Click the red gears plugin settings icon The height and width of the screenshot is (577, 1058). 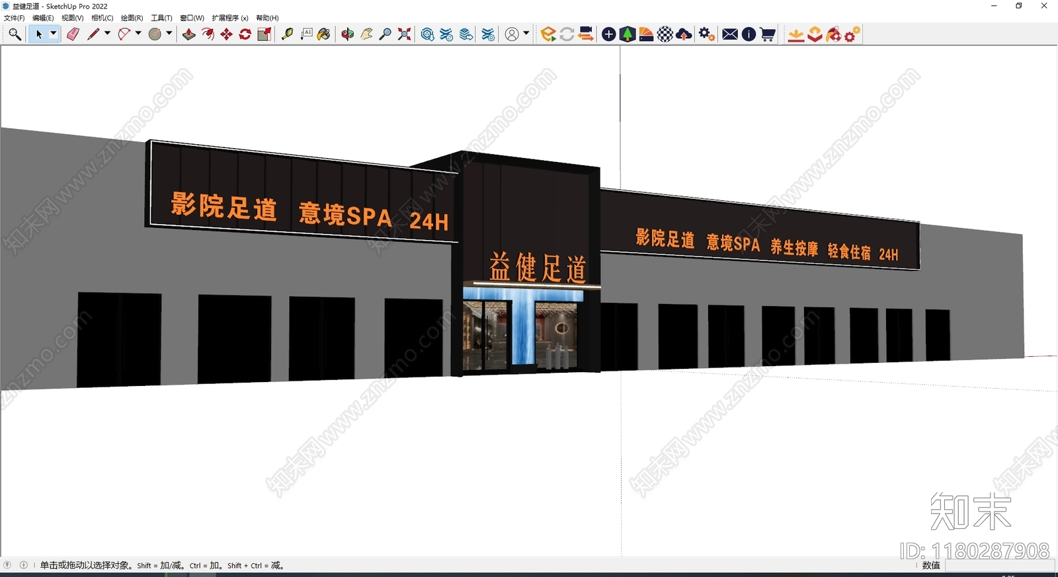pyautogui.click(x=852, y=34)
